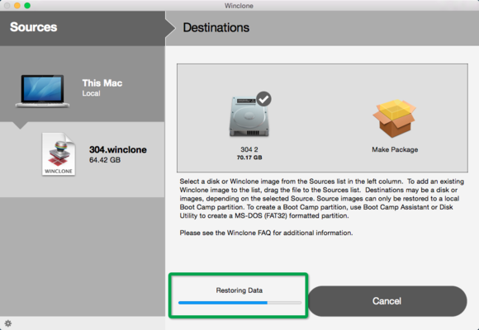Click the Destinations header

coord(216,28)
